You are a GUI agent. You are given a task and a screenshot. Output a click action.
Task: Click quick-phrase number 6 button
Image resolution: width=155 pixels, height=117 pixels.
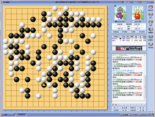click(136, 105)
